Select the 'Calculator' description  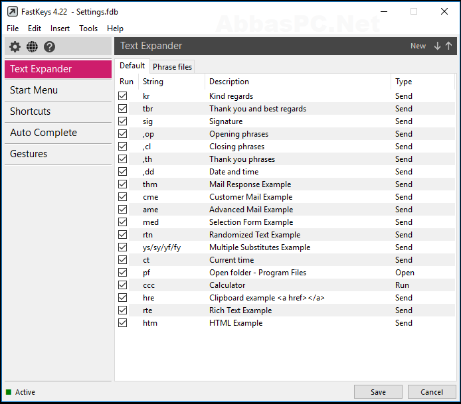pos(227,285)
